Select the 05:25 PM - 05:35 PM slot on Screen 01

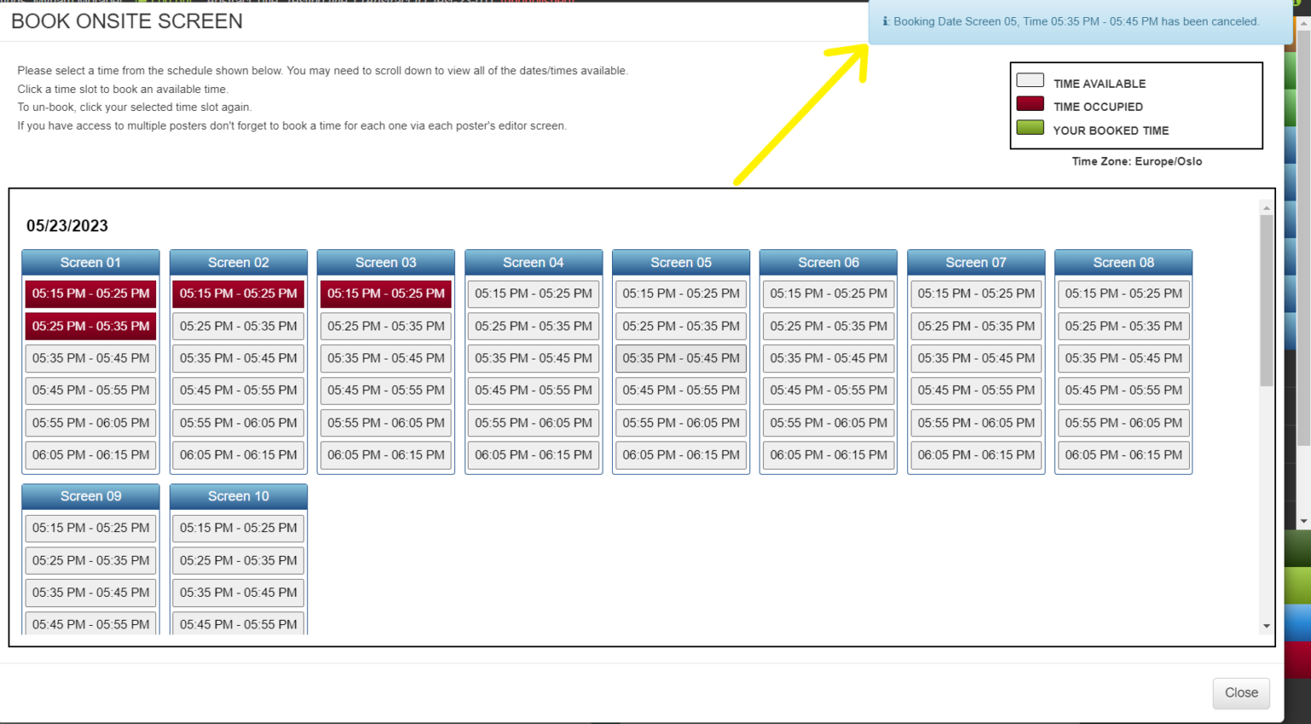click(90, 325)
